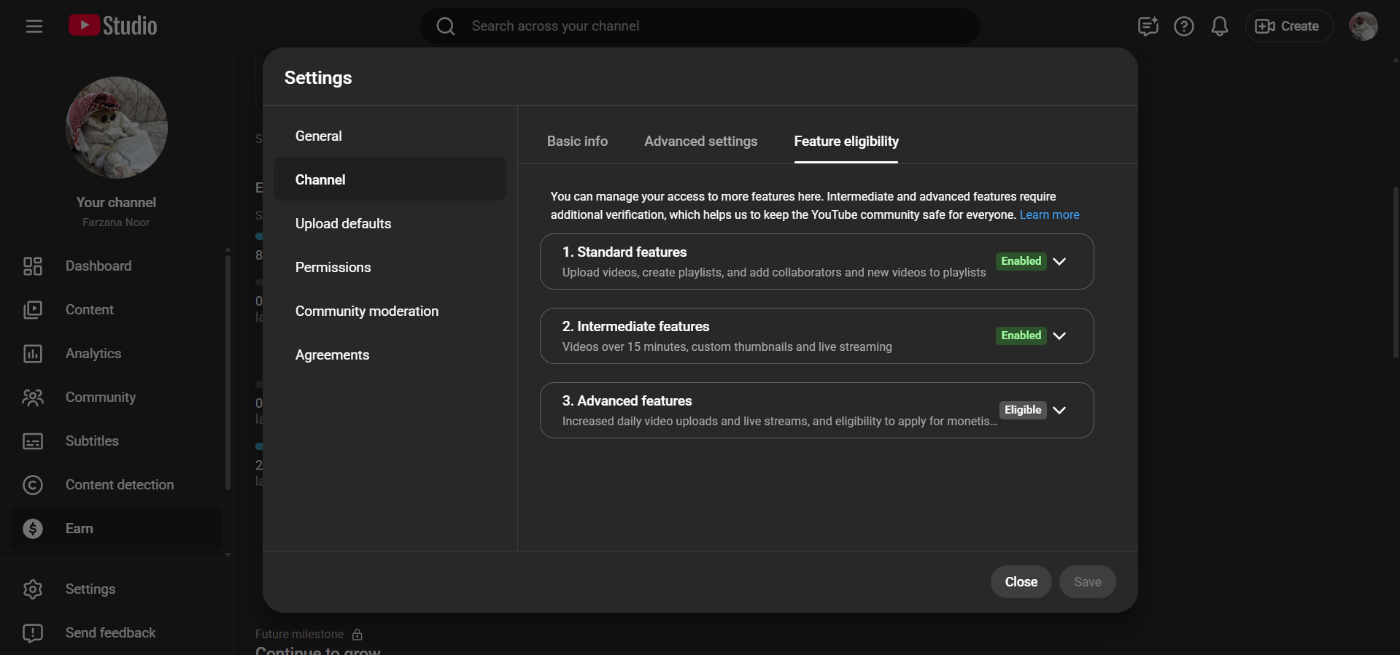This screenshot has width=1400, height=655.
Task: Expand the Intermediate features chevron
Action: 1059,336
